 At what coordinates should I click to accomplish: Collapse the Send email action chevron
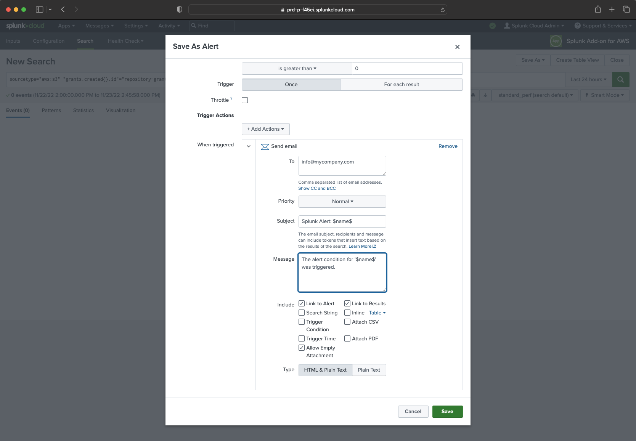[x=249, y=146]
